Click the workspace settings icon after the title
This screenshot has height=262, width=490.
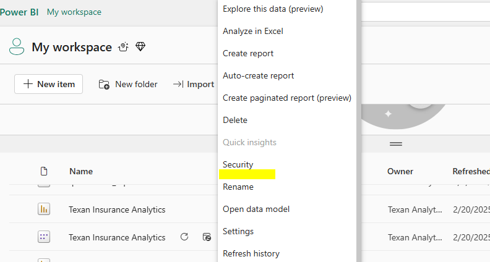click(x=124, y=47)
